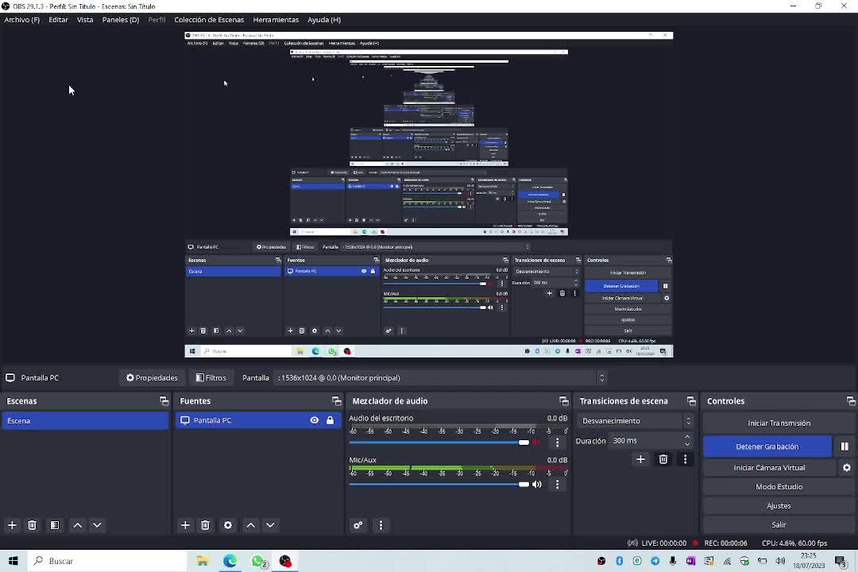The height and width of the screenshot is (572, 858).
Task: Add a scene transition with plus icon
Action: (x=641, y=459)
